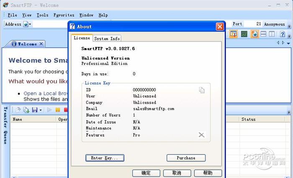Switch to the System Info tab

click(107, 39)
